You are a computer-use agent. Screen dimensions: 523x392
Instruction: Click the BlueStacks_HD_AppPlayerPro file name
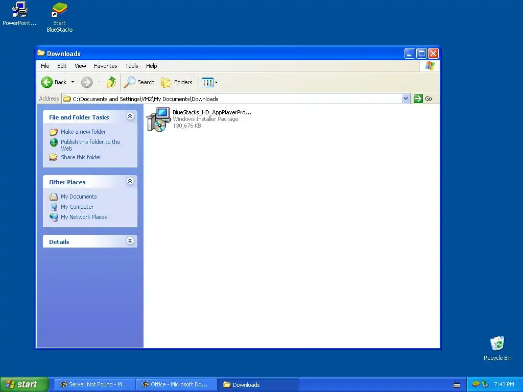(212, 112)
